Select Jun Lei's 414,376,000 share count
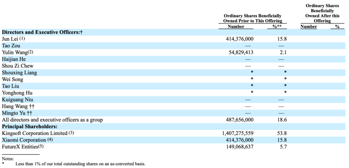This screenshot has width=349, height=168. point(239,39)
